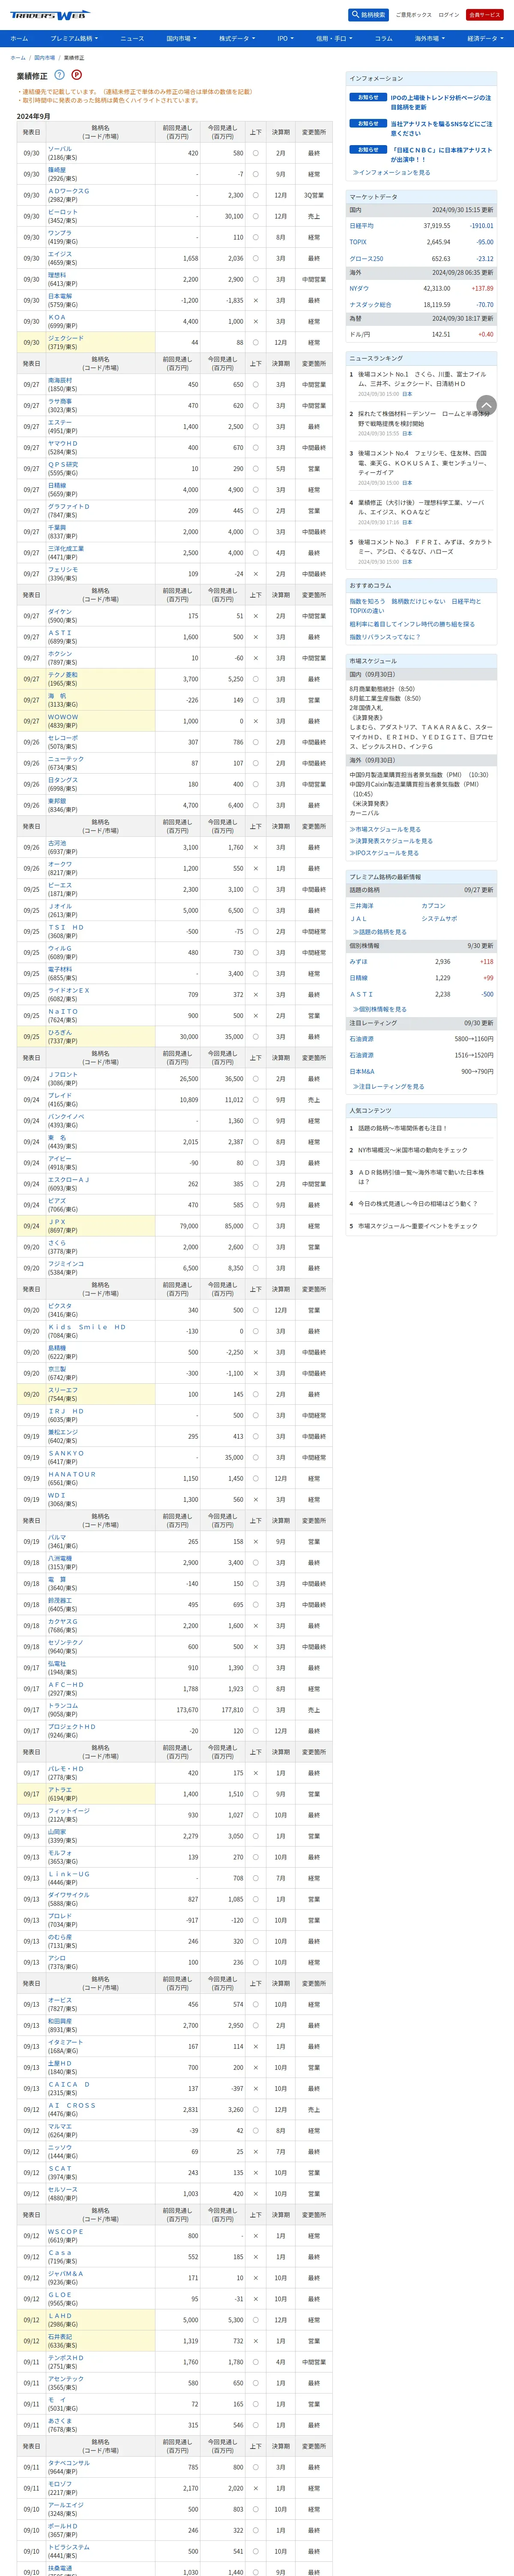Click the 国内市場 breadcrumb link
The width and height of the screenshot is (514, 2576).
pyautogui.click(x=45, y=58)
